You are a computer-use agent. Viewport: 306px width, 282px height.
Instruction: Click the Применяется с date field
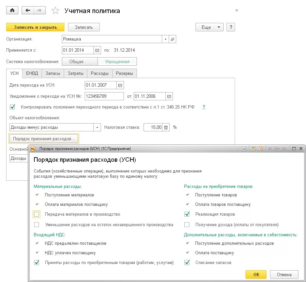click(78, 50)
